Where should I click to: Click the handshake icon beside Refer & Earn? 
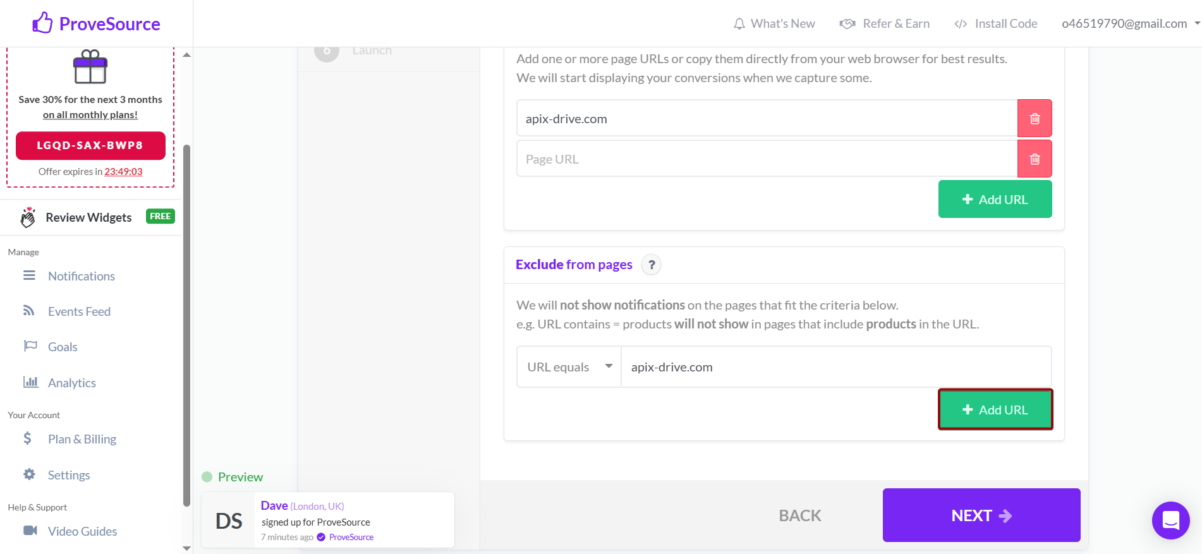(x=847, y=24)
